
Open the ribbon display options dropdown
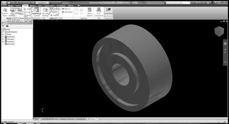pos(79,6)
